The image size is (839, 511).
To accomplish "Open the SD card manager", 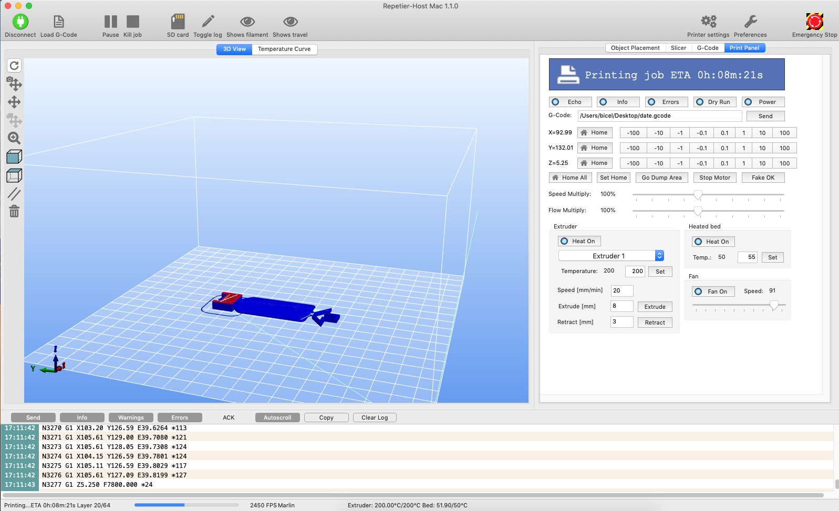I will 178,22.
